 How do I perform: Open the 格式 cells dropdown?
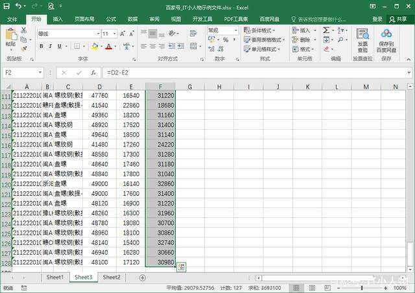tap(303, 49)
